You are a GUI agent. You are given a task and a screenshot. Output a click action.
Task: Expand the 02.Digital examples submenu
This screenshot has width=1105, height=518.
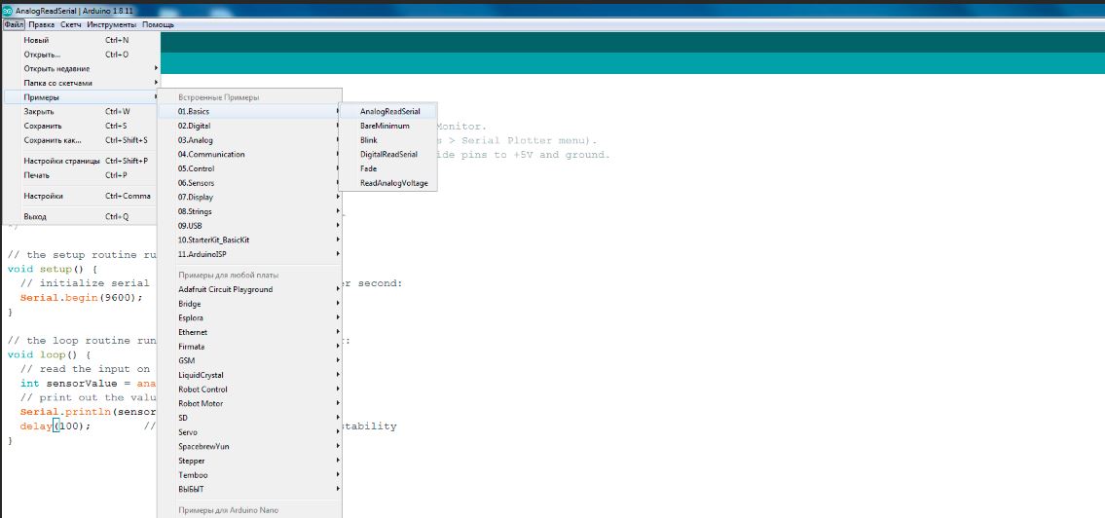pos(249,126)
